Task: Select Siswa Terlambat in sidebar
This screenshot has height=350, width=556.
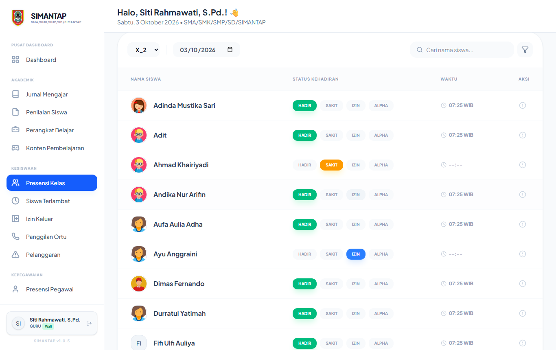Action: click(x=52, y=201)
